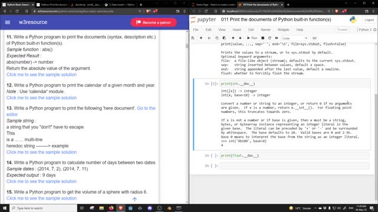378x212 pixels.
Task: Click the Python logo in Jupyter header
Action: (x=353, y=19)
